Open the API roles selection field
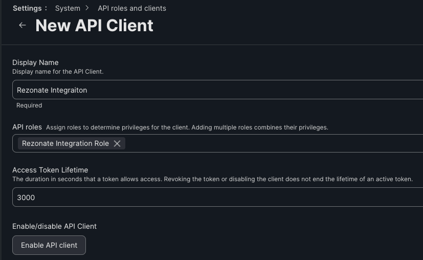The width and height of the screenshot is (423, 260). (271, 143)
